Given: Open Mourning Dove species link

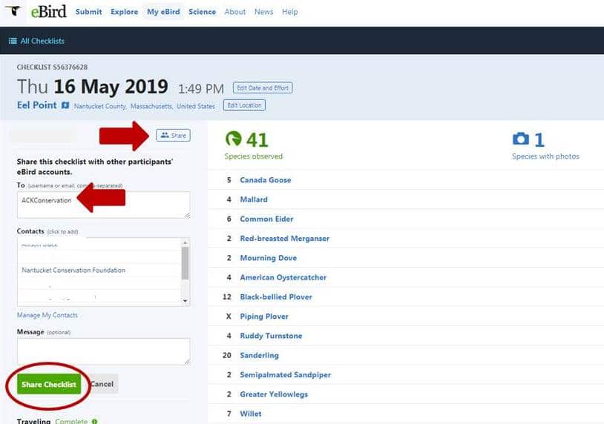Looking at the screenshot, I should (x=269, y=258).
